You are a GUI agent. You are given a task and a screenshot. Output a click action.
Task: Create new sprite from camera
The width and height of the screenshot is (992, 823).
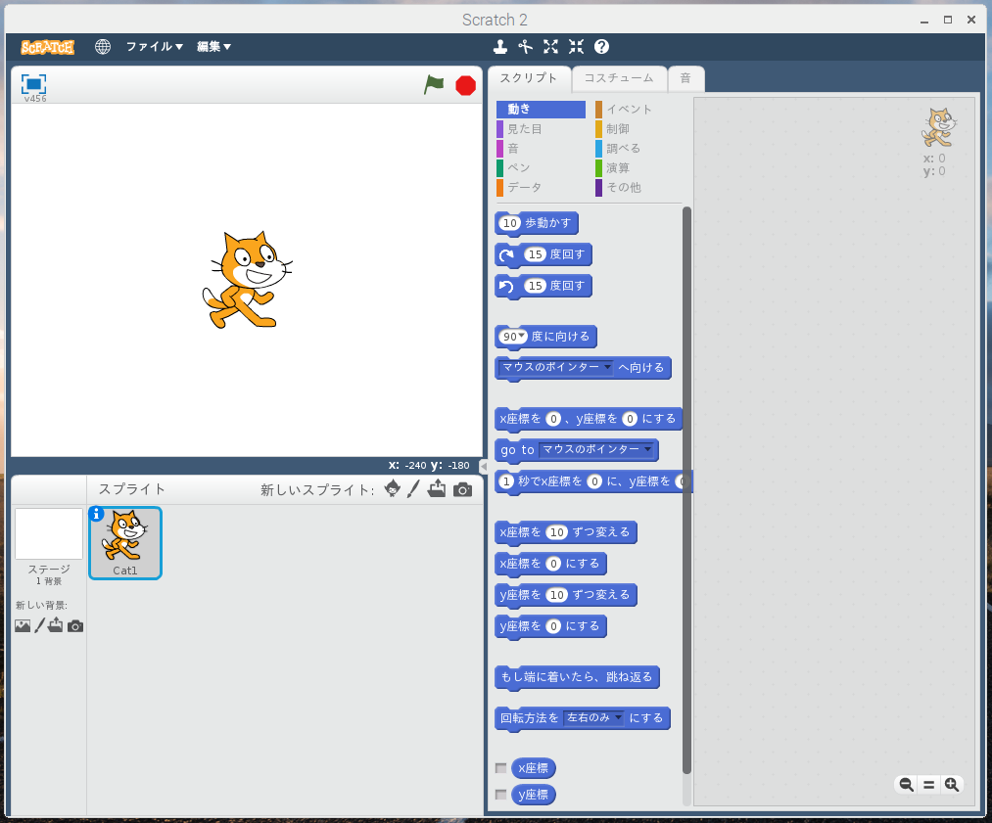(x=462, y=490)
